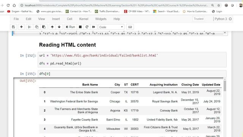The height and width of the screenshot is (137, 243).
Task: Collapse scrolled output arrow at top right
Action: pyautogui.click(x=224, y=33)
